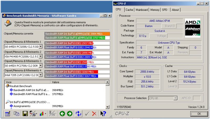Image resolution: width=210 pixels, height=119 pixels.
Task: Click the red X cancel icon
Action: [94, 114]
